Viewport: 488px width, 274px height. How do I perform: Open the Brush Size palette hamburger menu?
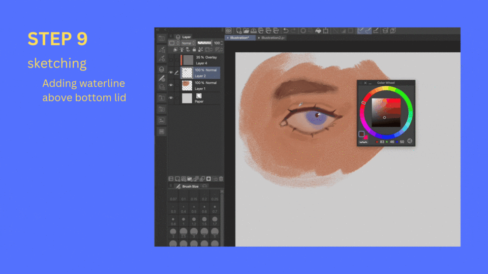[x=171, y=186]
